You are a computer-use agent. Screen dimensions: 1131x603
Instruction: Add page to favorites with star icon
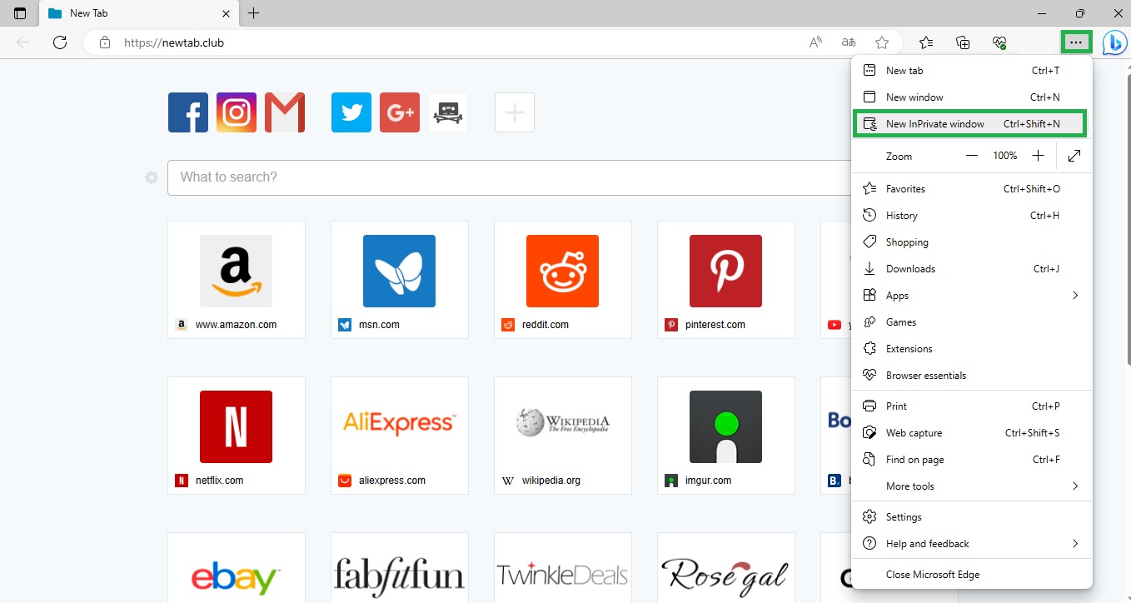pos(882,42)
